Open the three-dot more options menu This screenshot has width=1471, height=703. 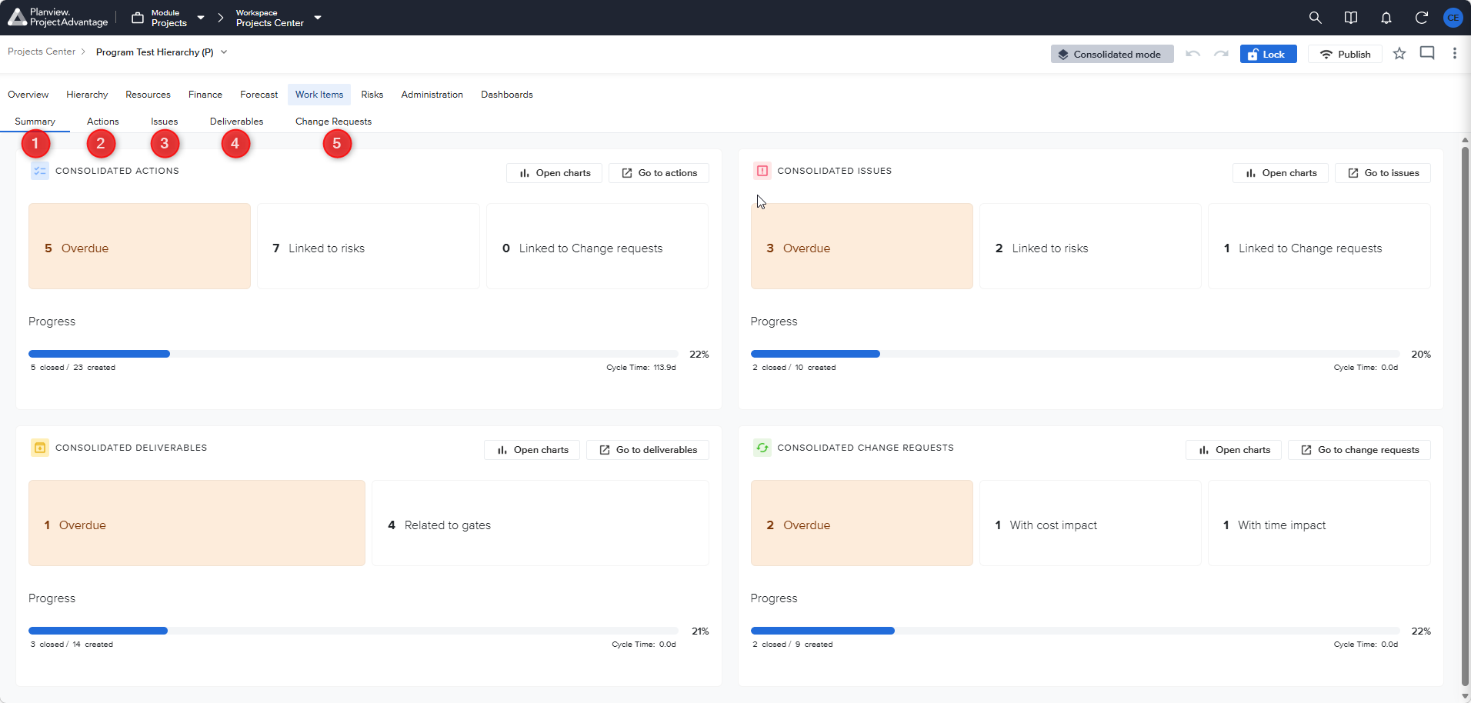[x=1454, y=54]
